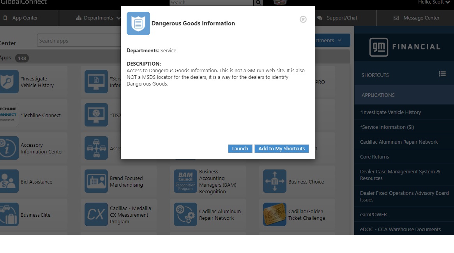Image resolution: width=454 pixels, height=253 pixels.
Task: Open the Brand Focused Merchandising icon
Action: 96,181
